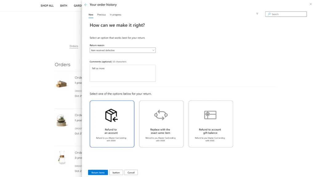This screenshot has width=315, height=177.
Task: Switch to the In progress tab
Action: [115, 14]
